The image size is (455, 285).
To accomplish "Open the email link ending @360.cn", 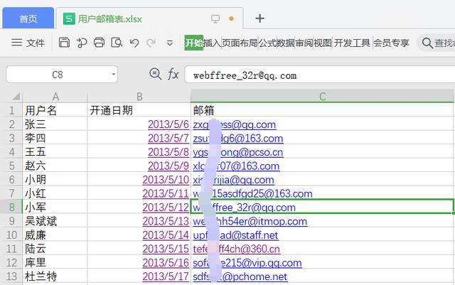I will [x=237, y=249].
